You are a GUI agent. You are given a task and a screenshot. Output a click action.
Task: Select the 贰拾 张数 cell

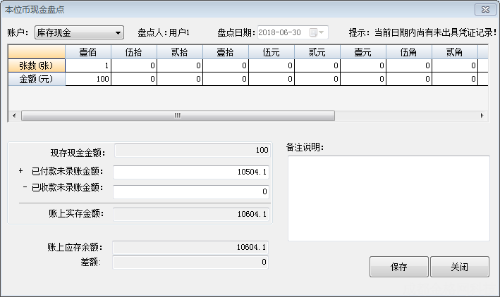(180, 65)
